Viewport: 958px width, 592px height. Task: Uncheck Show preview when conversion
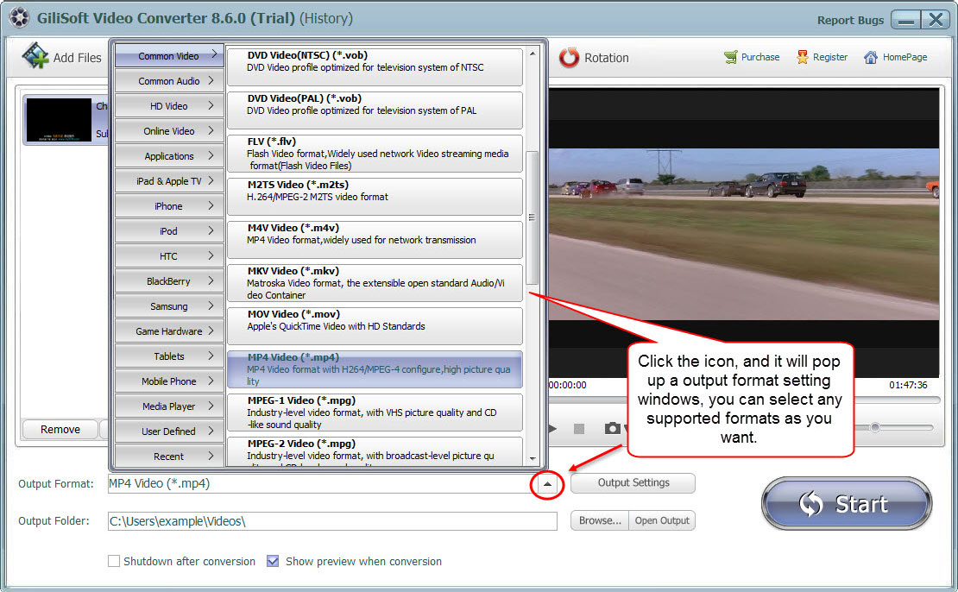[x=273, y=561]
